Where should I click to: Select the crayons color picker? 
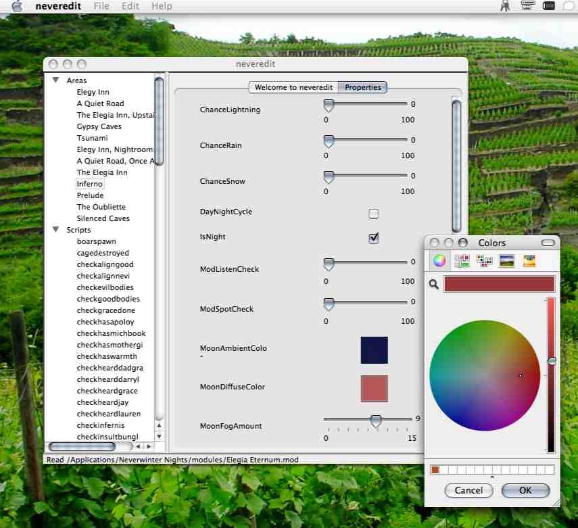coord(529,261)
